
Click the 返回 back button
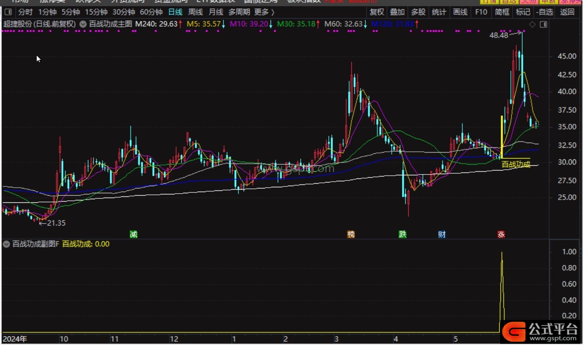(567, 12)
